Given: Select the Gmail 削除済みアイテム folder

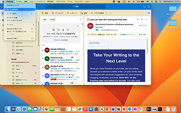Looking at the screenshot, I should [x=24, y=80].
